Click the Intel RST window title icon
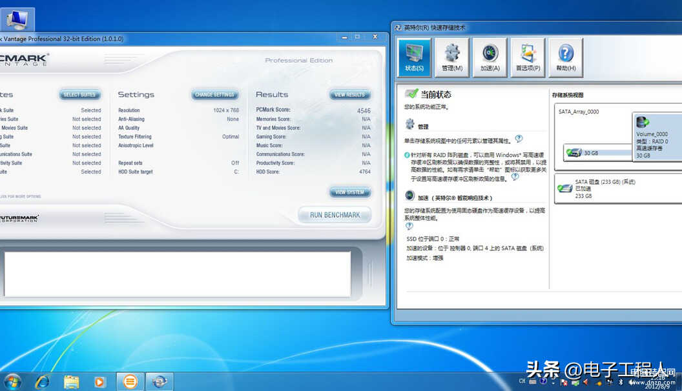Image resolution: width=682 pixels, height=391 pixels. [x=398, y=28]
